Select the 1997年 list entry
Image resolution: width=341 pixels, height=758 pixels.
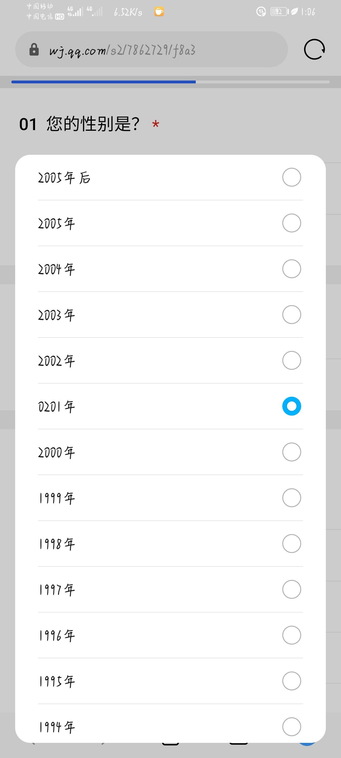click(x=170, y=589)
